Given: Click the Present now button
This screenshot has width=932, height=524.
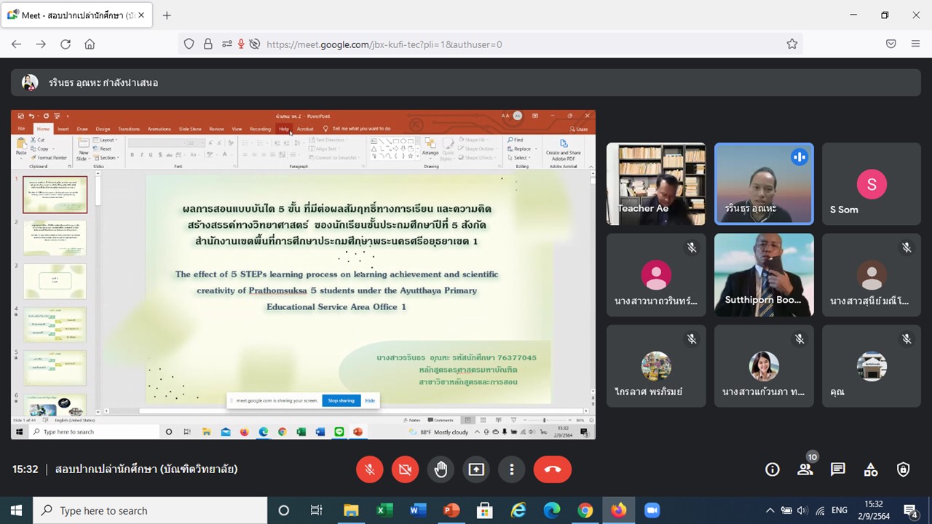Looking at the screenshot, I should 476,469.
